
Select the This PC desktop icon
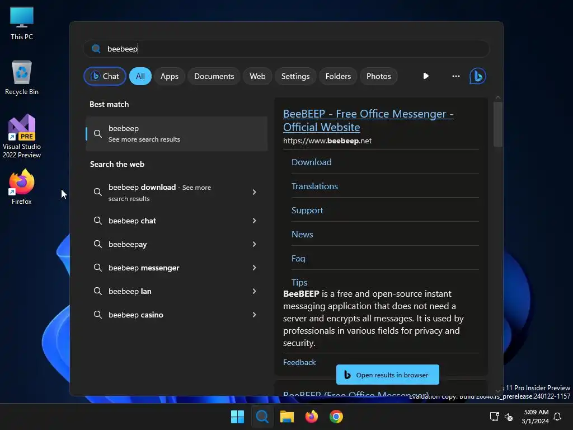coord(22,23)
